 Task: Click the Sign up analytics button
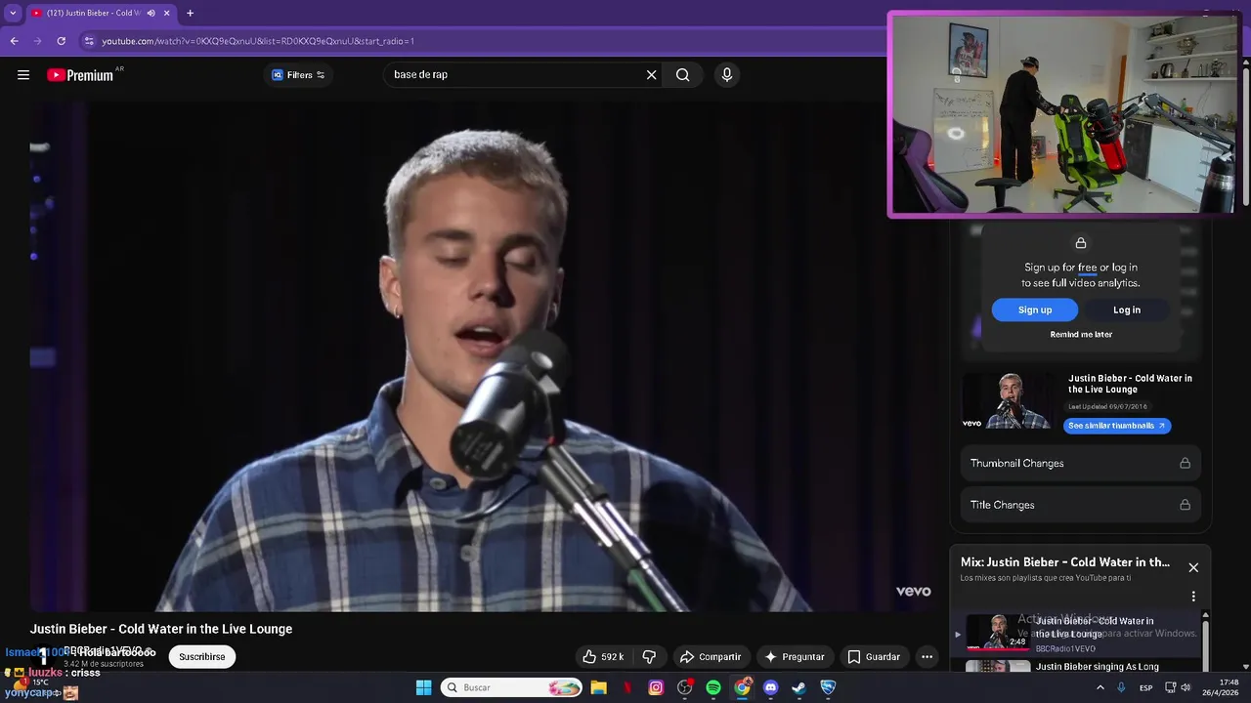tap(1035, 310)
